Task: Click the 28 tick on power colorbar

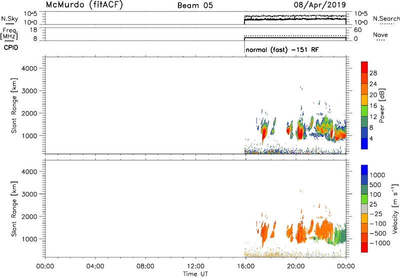Action: coord(373,73)
